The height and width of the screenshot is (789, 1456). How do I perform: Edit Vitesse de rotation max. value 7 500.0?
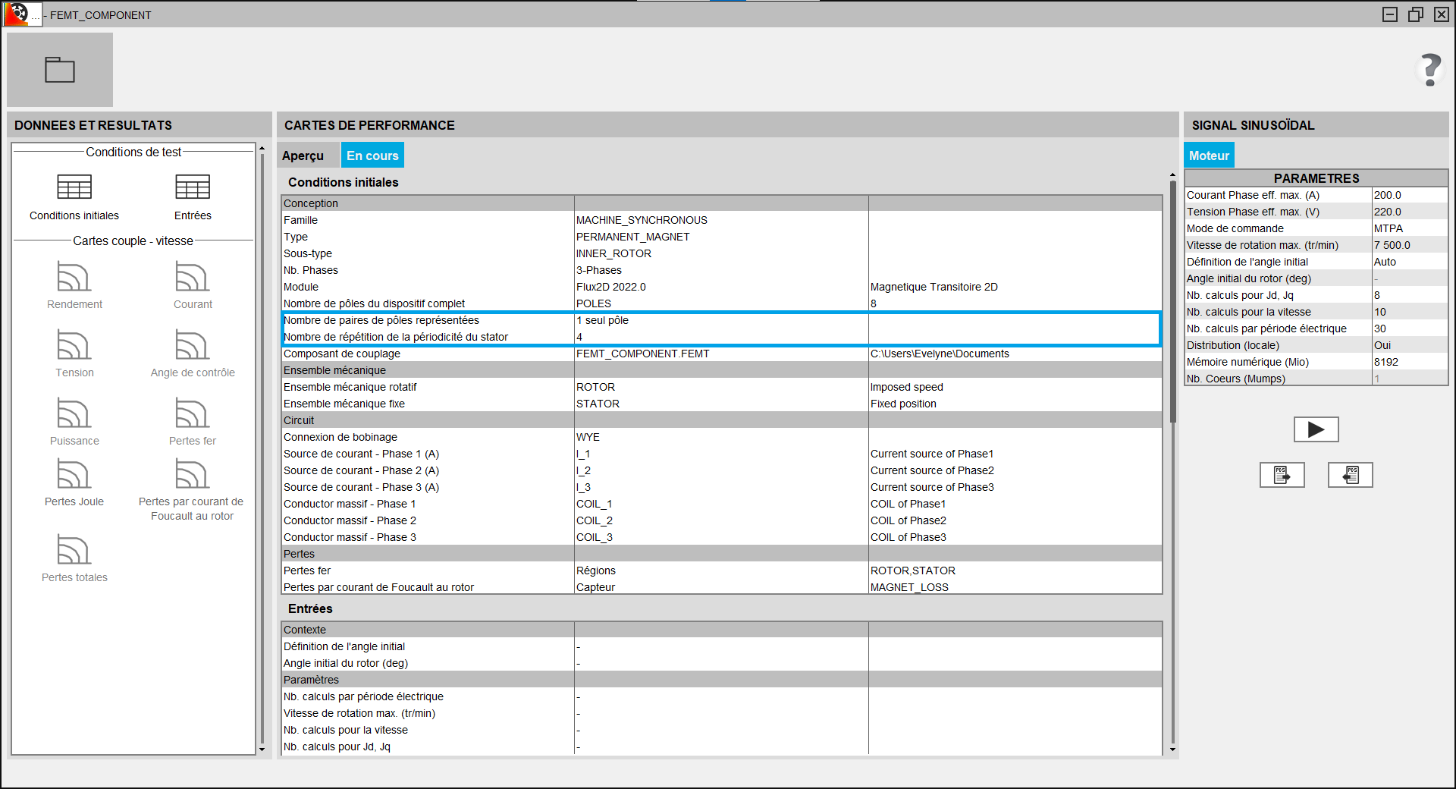[x=1410, y=245]
